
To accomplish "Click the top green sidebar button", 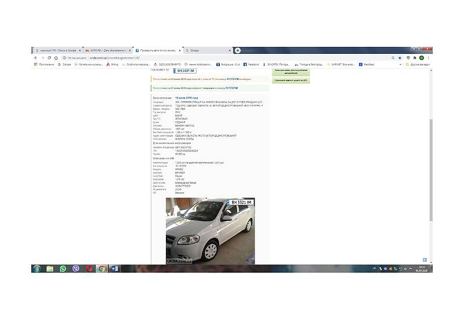I will 291,72.
